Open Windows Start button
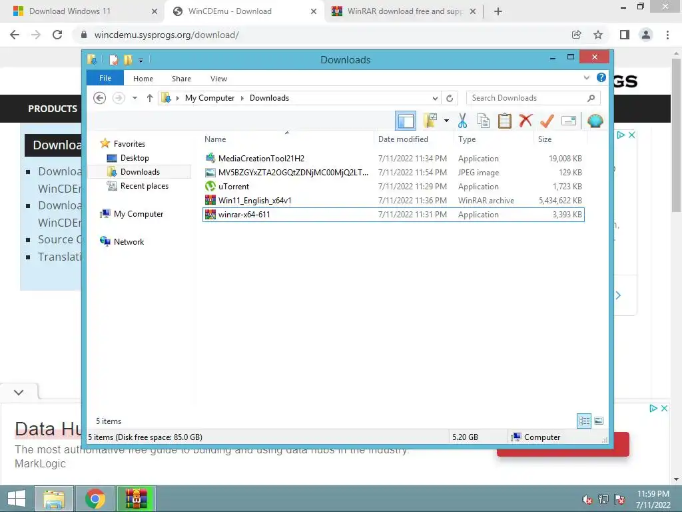 tap(16, 499)
